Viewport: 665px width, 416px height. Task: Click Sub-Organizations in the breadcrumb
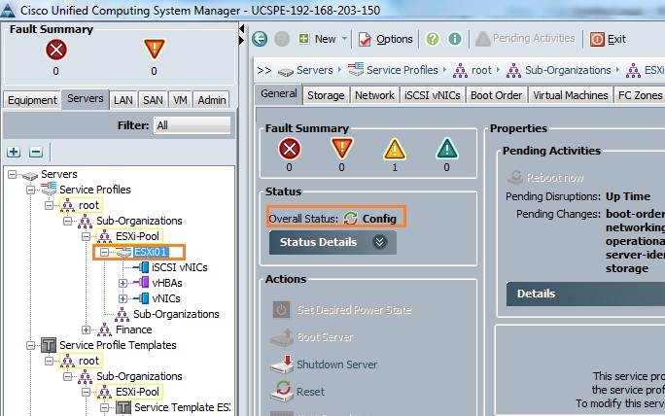[x=568, y=70]
